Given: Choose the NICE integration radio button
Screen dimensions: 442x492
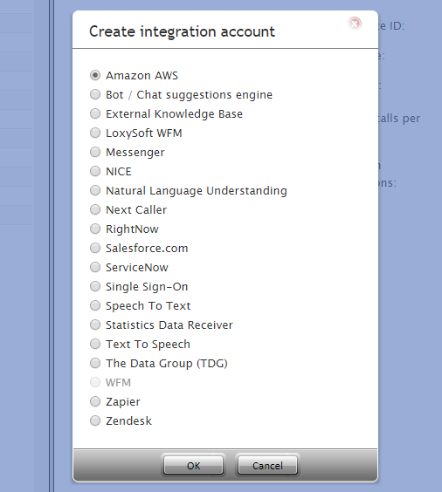Looking at the screenshot, I should click(x=95, y=171).
